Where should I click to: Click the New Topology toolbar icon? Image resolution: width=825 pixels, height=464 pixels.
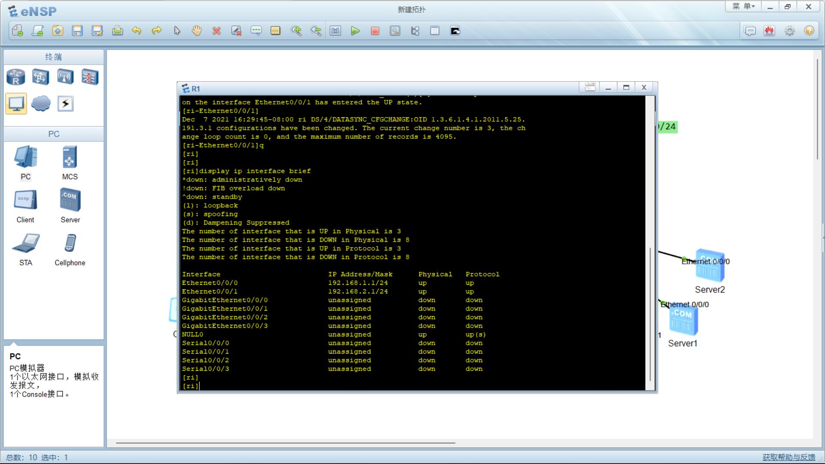coord(18,31)
